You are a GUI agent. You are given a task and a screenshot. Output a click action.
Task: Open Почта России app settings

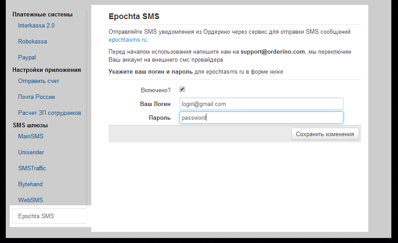(x=36, y=97)
